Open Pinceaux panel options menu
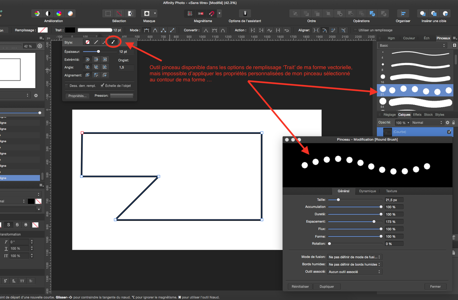Viewport: 458px width, 300px height. coord(455,38)
